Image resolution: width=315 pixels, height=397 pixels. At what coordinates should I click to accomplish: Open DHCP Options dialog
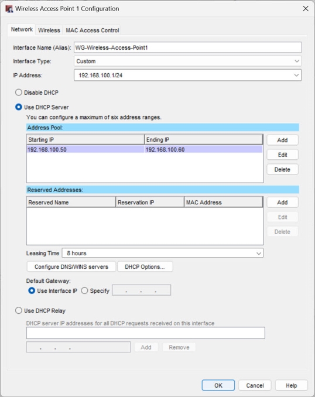(145, 267)
